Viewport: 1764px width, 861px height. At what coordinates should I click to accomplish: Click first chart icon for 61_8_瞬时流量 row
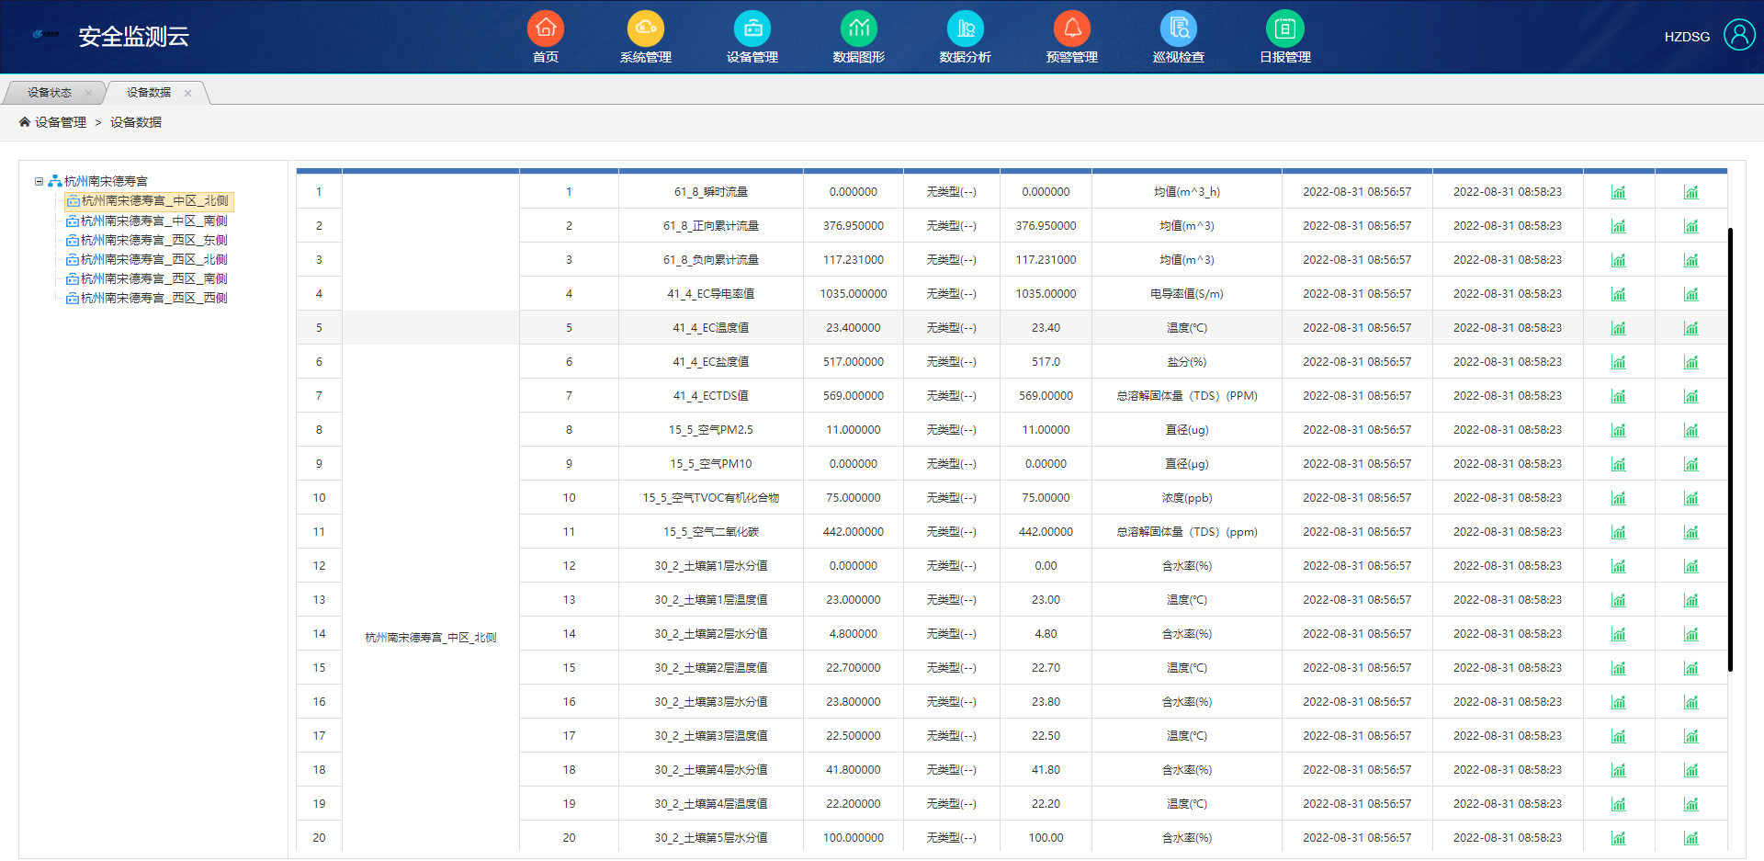[x=1619, y=192]
